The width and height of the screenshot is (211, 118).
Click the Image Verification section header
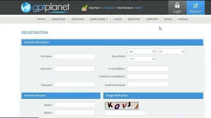[153, 95]
